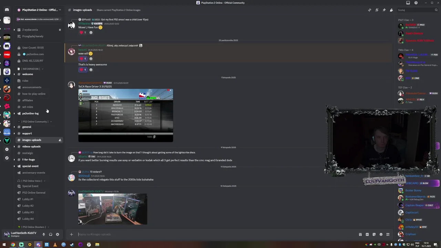This screenshot has height=248, width=441.
Task: Open Windows Start button on taskbar
Action: [5, 245]
